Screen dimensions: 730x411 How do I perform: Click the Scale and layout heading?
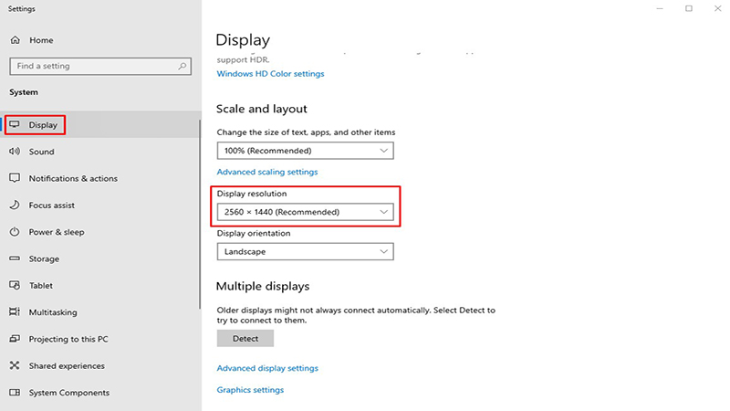[262, 109]
